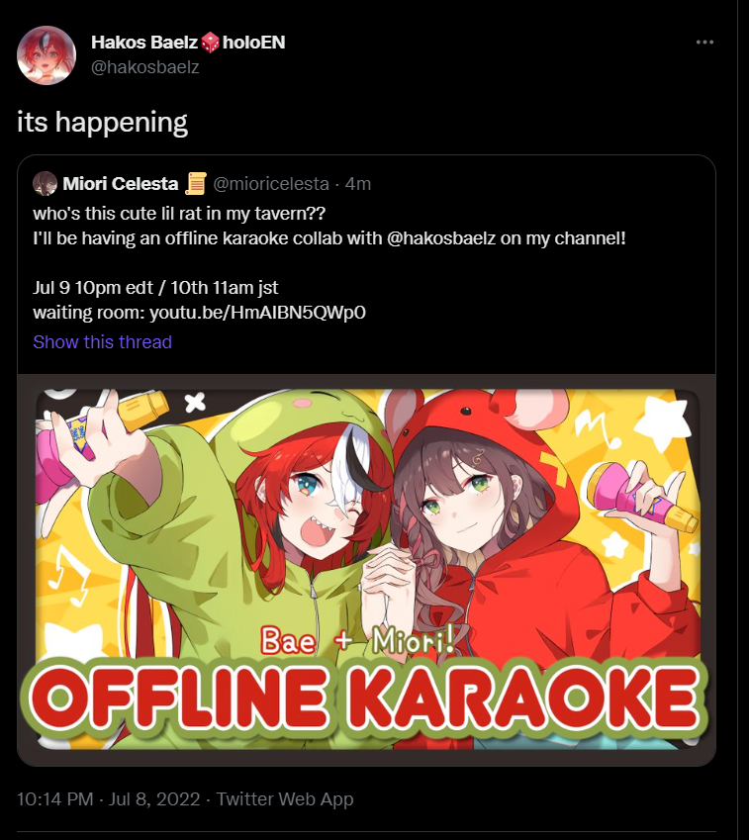Click the 'its happening' tweet text
Image resolution: width=749 pixels, height=840 pixels.
point(102,123)
